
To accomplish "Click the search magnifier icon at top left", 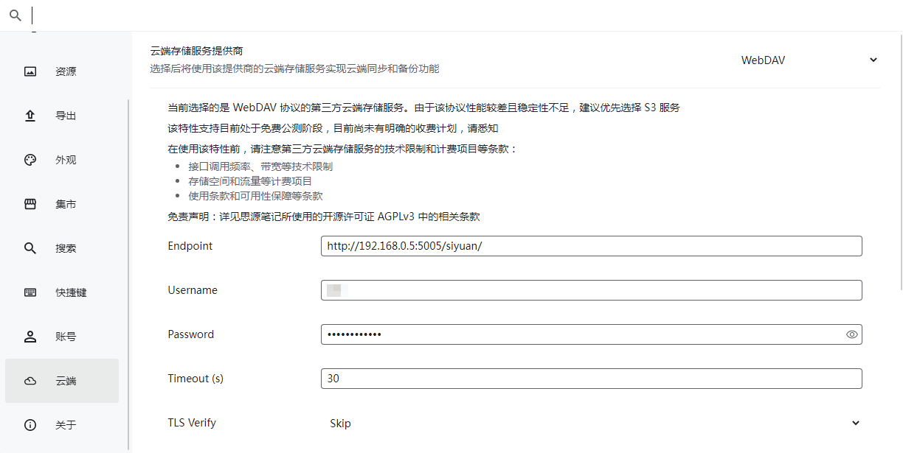I will click(15, 14).
